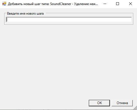Confirm the new step with OK

click(x=99, y=103)
